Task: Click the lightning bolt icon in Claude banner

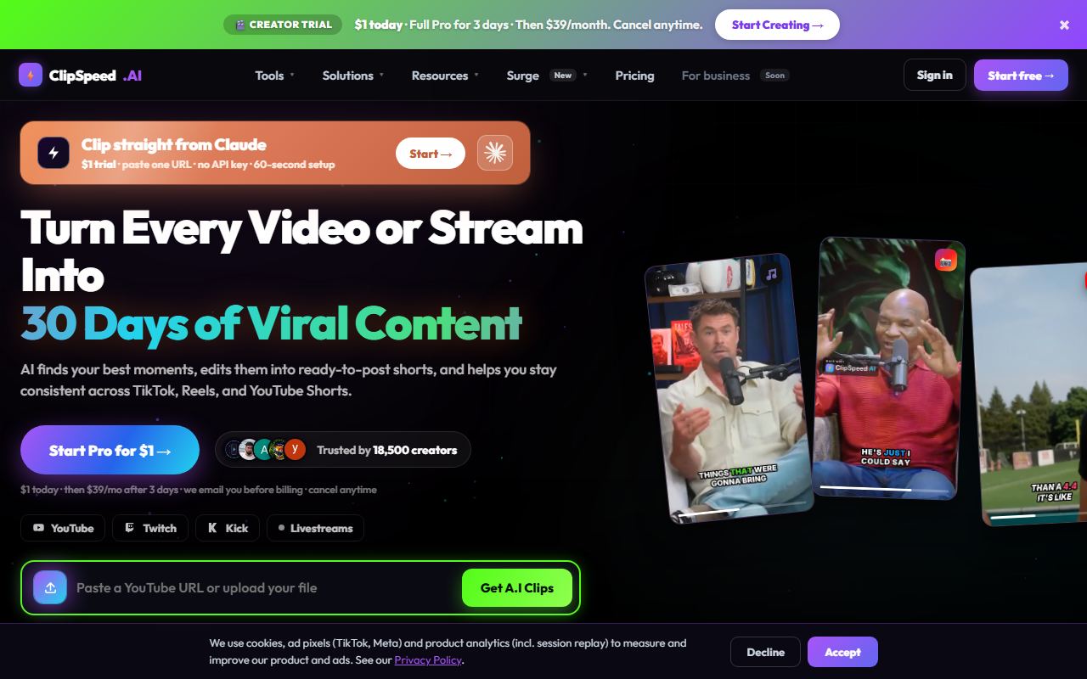Action: (x=54, y=153)
